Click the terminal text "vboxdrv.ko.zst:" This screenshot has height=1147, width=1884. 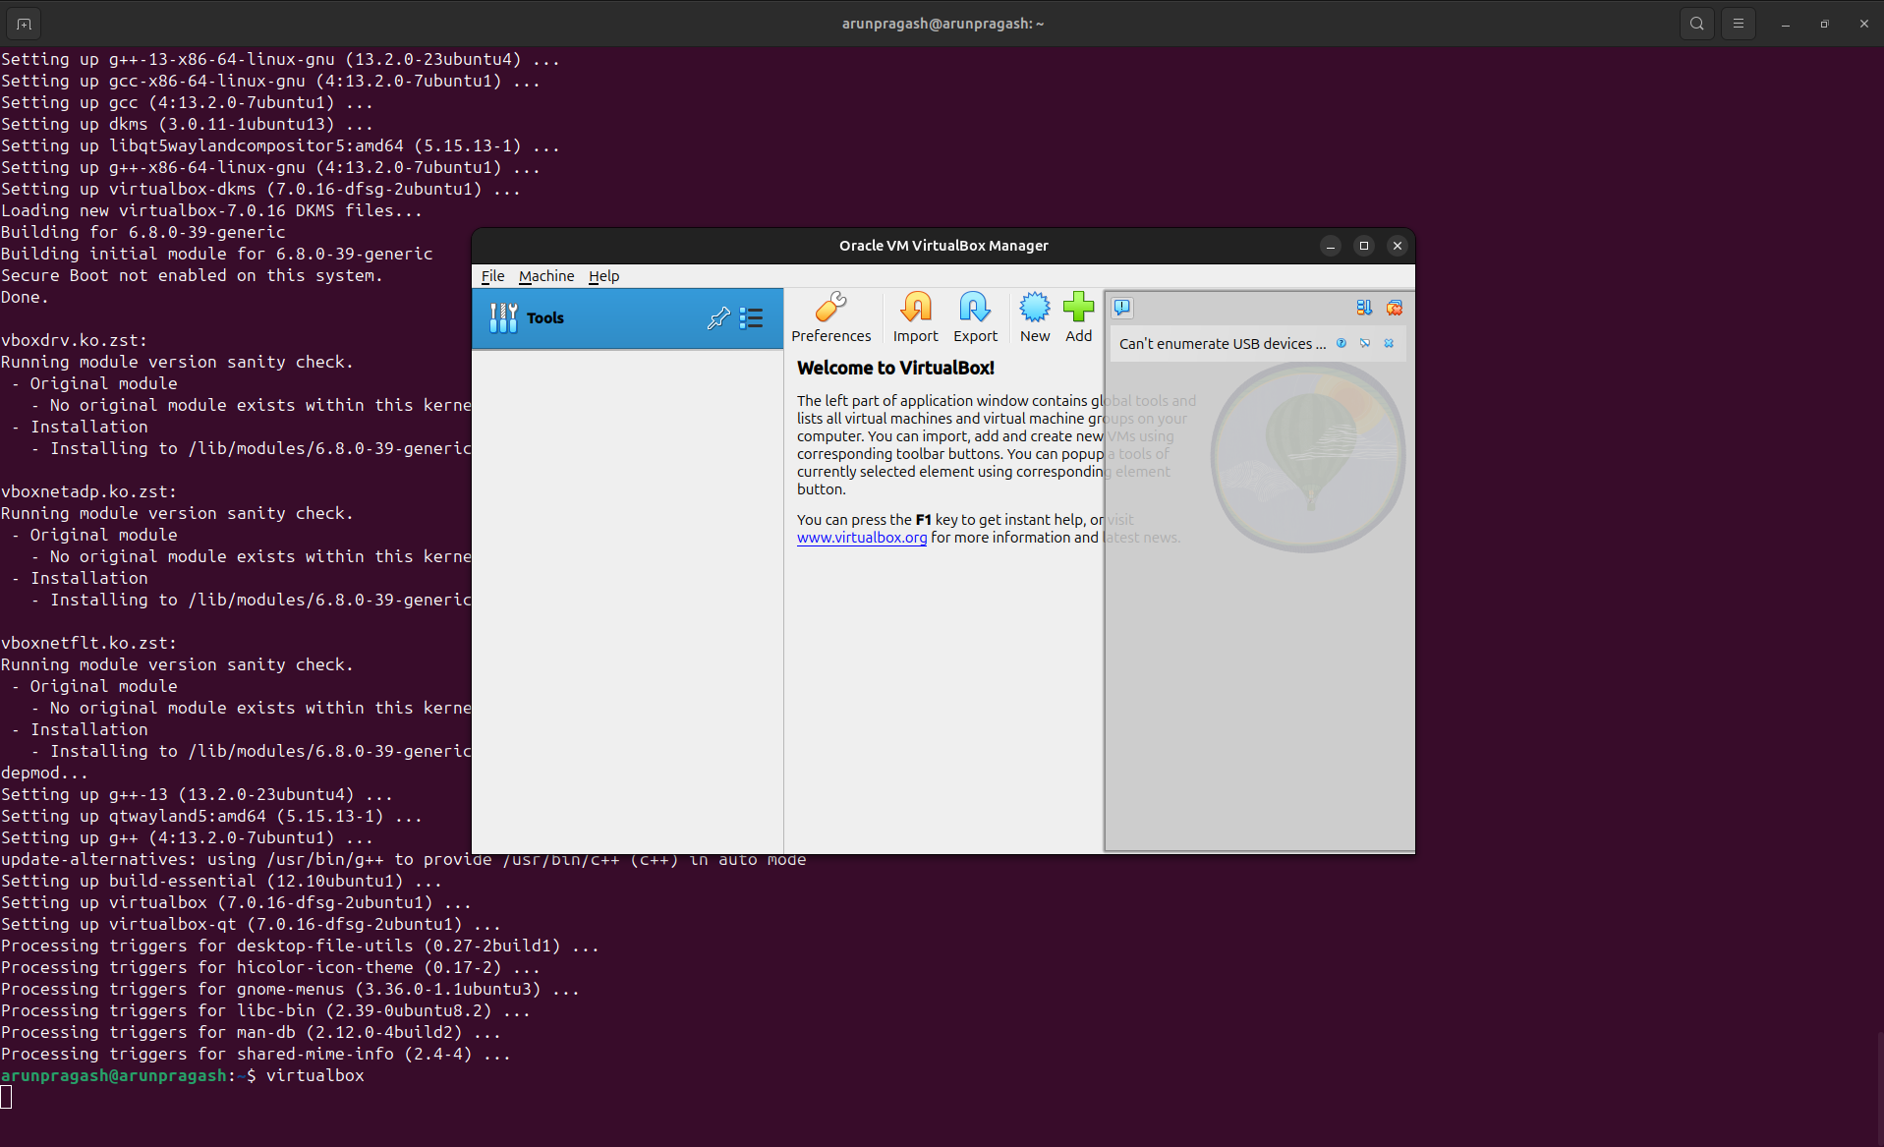point(74,340)
